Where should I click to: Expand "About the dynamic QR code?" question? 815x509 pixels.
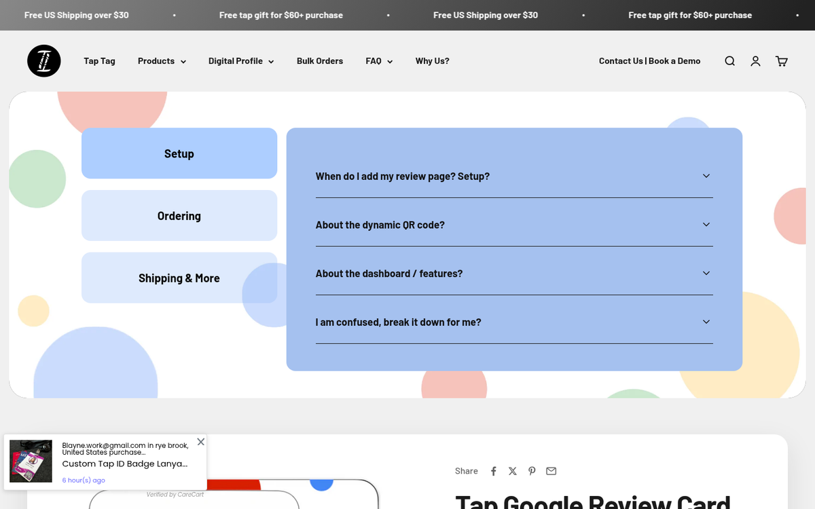click(513, 225)
